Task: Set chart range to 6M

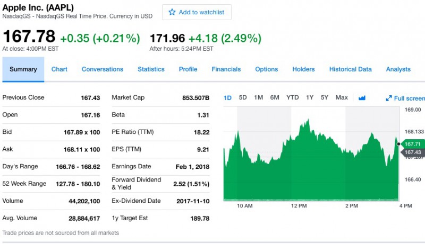Action: click(x=275, y=98)
